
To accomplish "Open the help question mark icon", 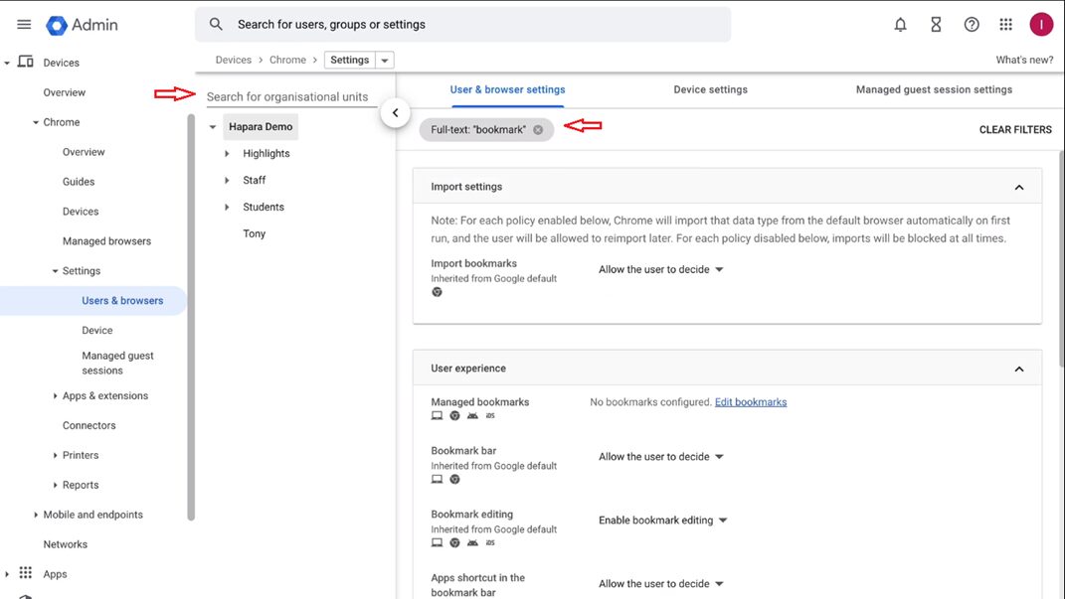I will (x=972, y=25).
